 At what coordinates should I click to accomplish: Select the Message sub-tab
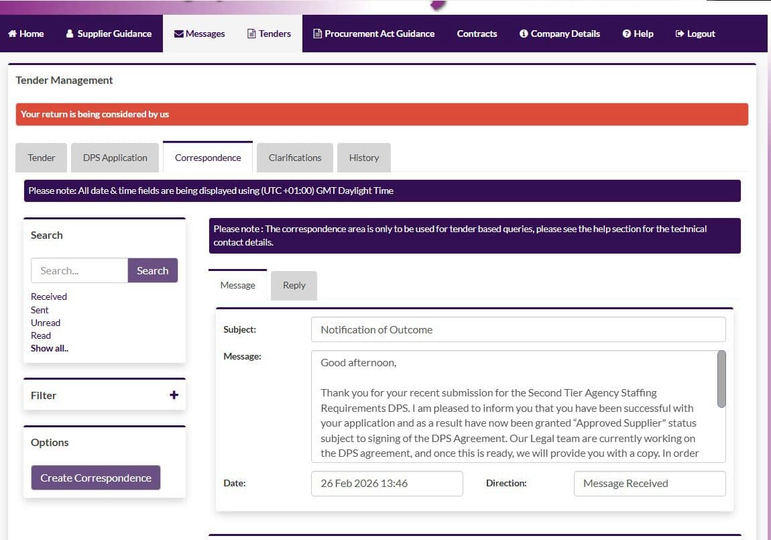(237, 285)
